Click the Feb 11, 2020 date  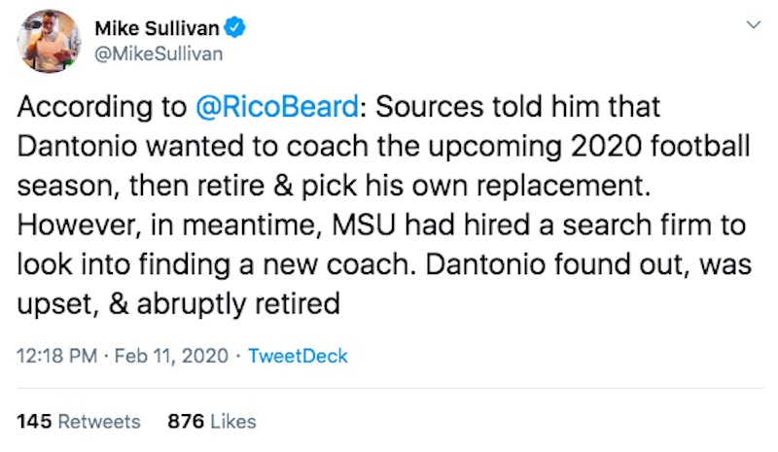click(x=171, y=356)
